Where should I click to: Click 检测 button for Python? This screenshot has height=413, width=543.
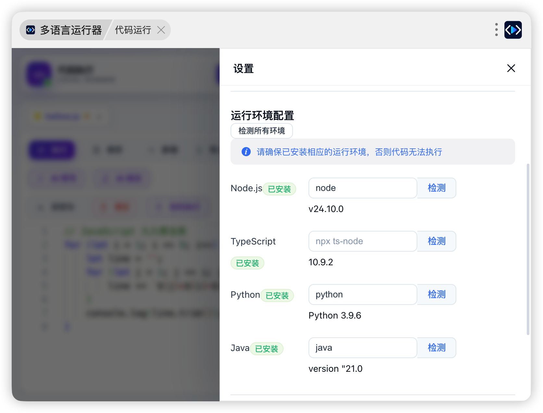[x=436, y=294]
